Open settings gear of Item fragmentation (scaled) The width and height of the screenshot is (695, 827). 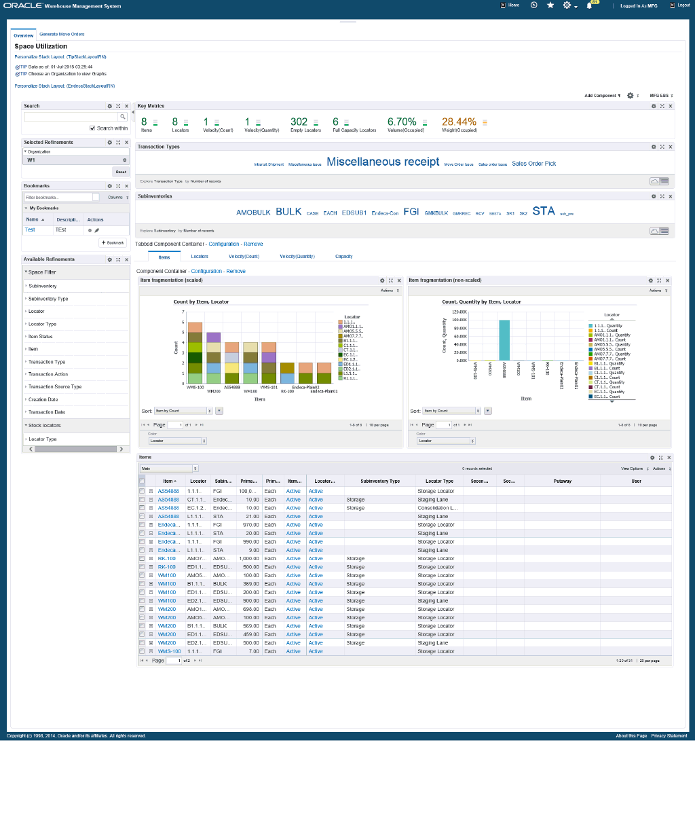[x=382, y=280]
